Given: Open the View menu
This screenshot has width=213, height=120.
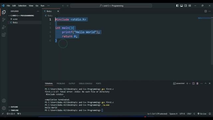Looking at the screenshot, I should 31,6.
